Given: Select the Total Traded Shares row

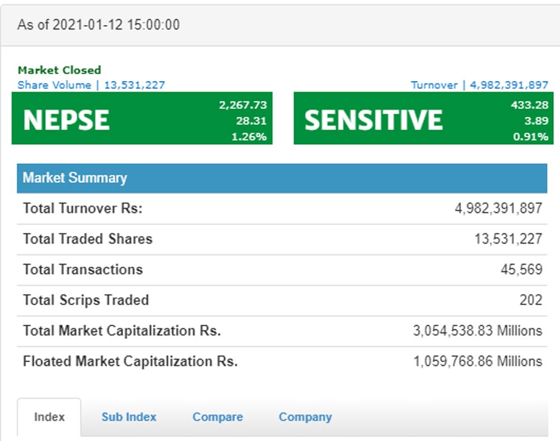Looking at the screenshot, I should coord(282,239).
